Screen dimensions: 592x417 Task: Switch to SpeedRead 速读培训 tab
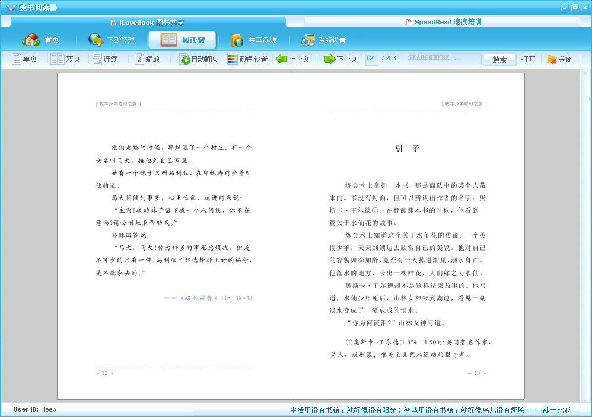point(444,22)
